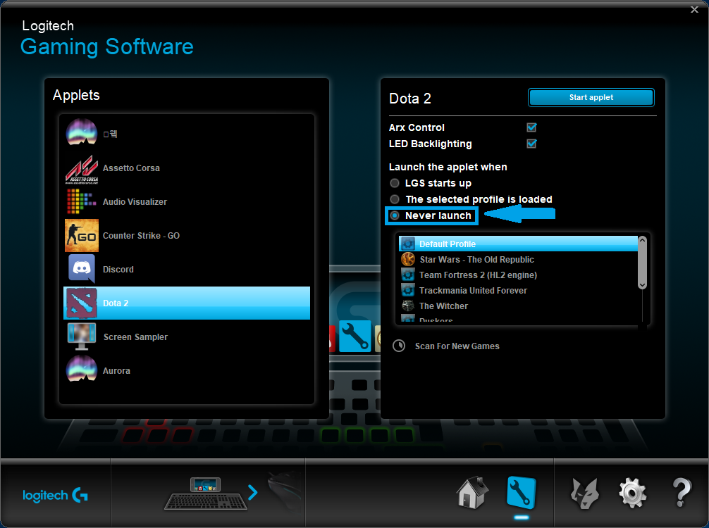
Task: Select the mouse device icon
Action: coord(284,491)
